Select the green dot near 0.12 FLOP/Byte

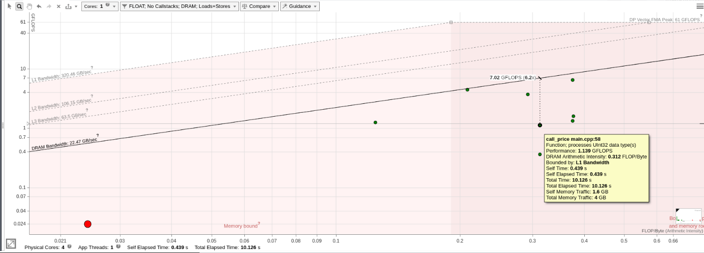375,123
